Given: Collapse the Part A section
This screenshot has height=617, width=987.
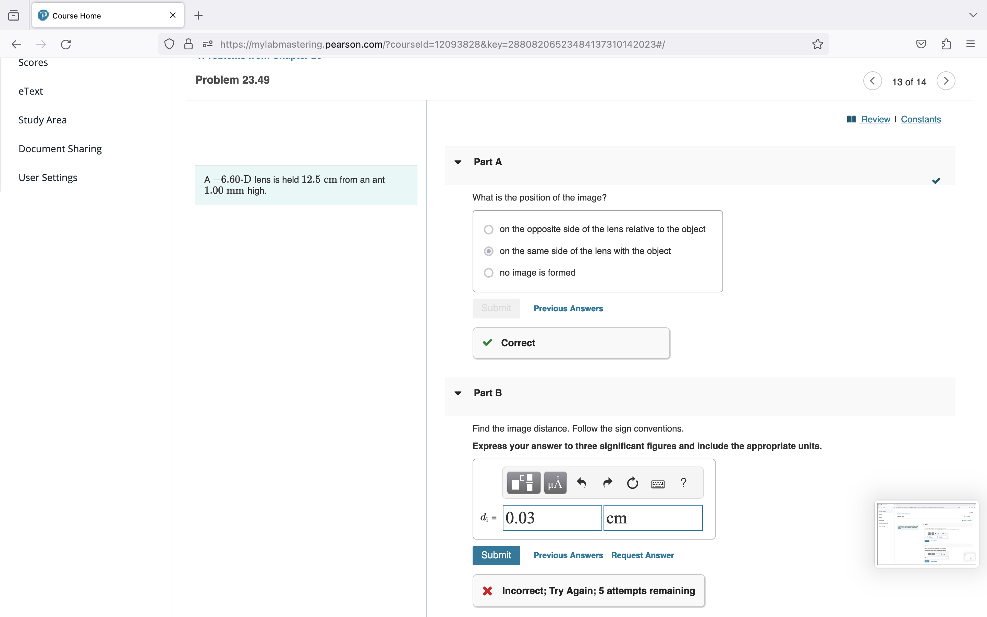Looking at the screenshot, I should pos(458,162).
